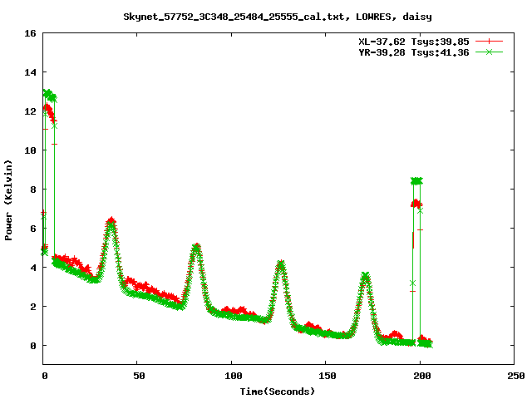The width and height of the screenshot is (532, 399).
Task: Click the y-axis tick label 8
Action: click(33, 190)
